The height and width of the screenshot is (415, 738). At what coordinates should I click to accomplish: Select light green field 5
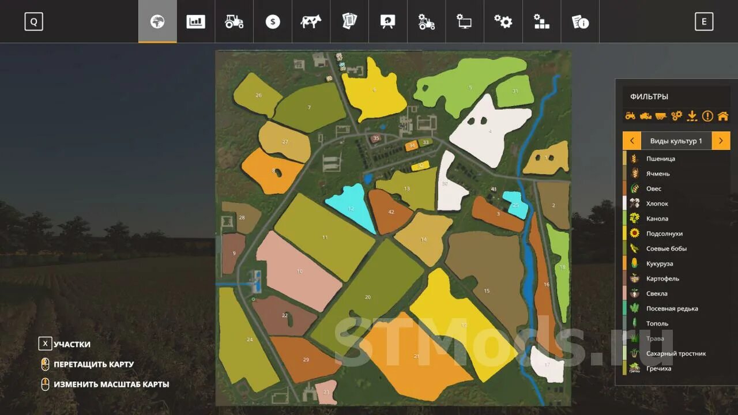pyautogui.click(x=470, y=87)
